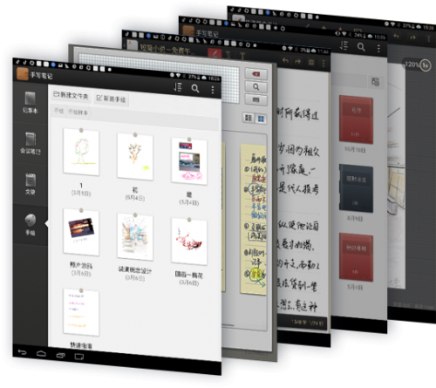Open the 记事本 notebook section in sidebar

(x=31, y=102)
